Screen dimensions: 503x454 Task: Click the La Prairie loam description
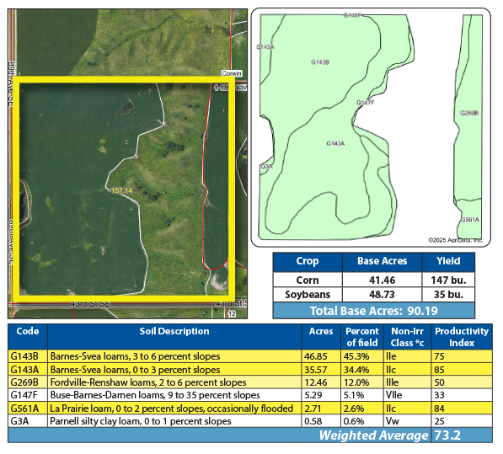pyautogui.click(x=171, y=409)
